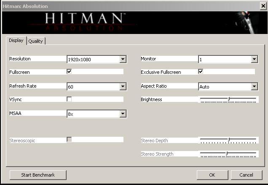
Task: Confirm settings with the OK button
Action: pos(212,175)
